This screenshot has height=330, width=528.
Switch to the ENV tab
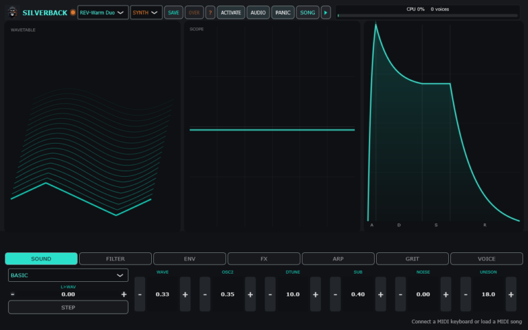[190, 258]
